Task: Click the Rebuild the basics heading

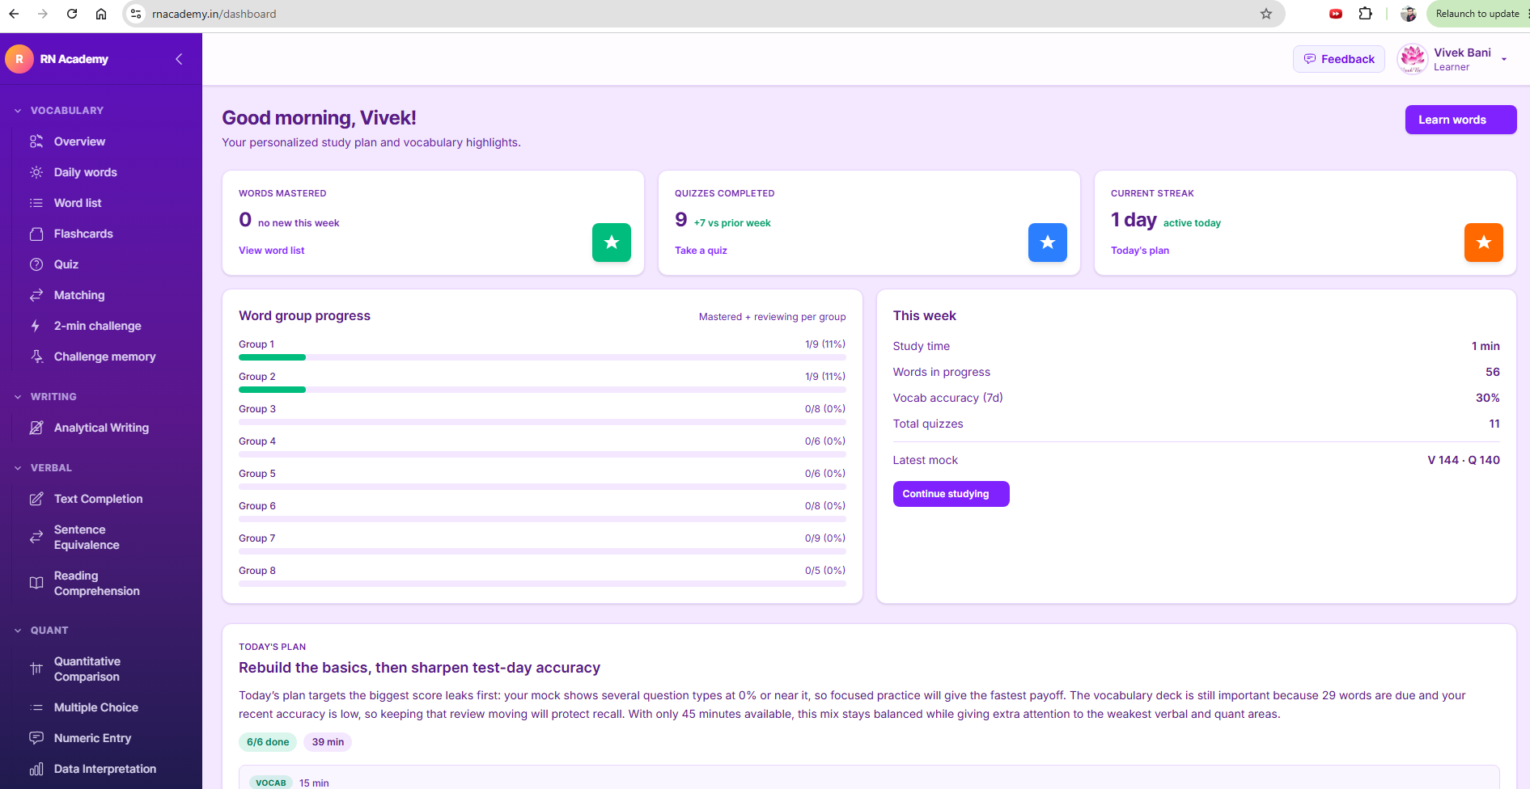Action: (x=419, y=668)
